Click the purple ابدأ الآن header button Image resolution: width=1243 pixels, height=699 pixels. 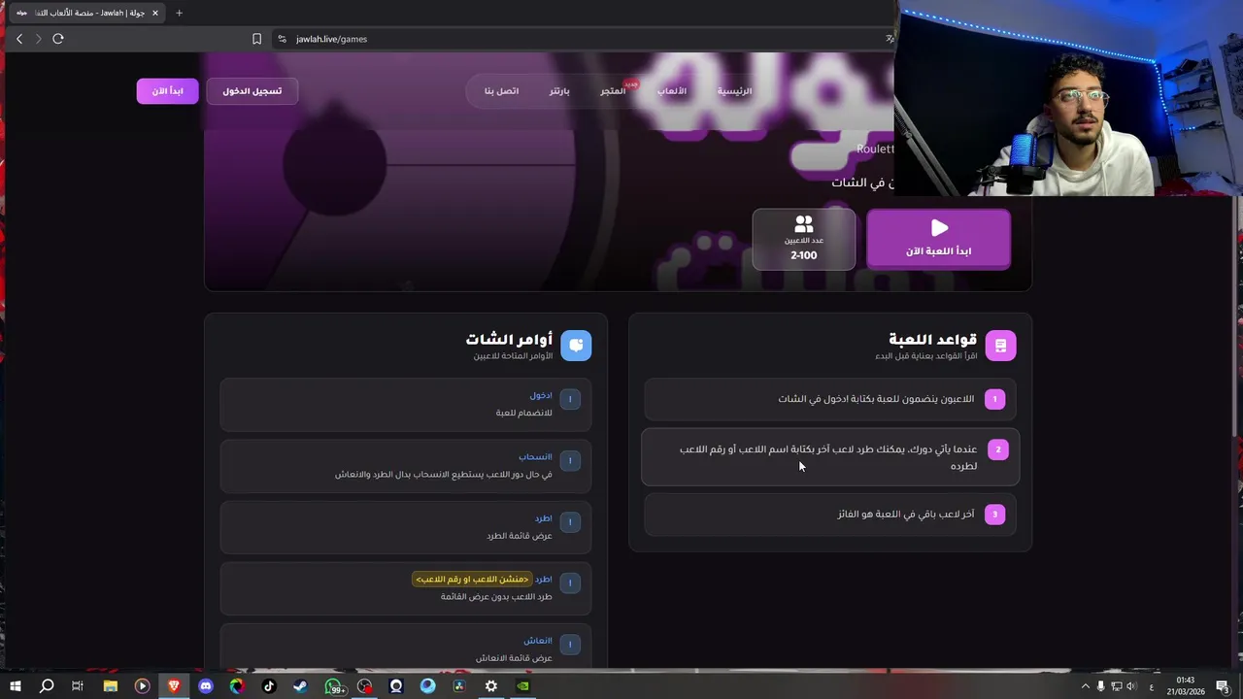pyautogui.click(x=168, y=91)
